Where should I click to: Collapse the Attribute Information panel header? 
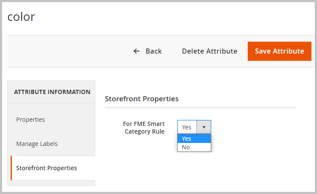pos(52,92)
